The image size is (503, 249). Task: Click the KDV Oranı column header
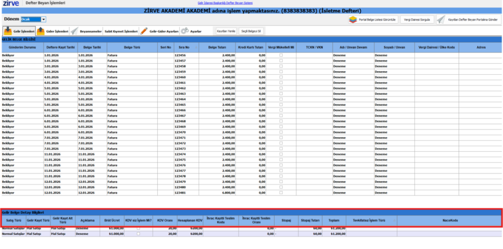[165, 221]
